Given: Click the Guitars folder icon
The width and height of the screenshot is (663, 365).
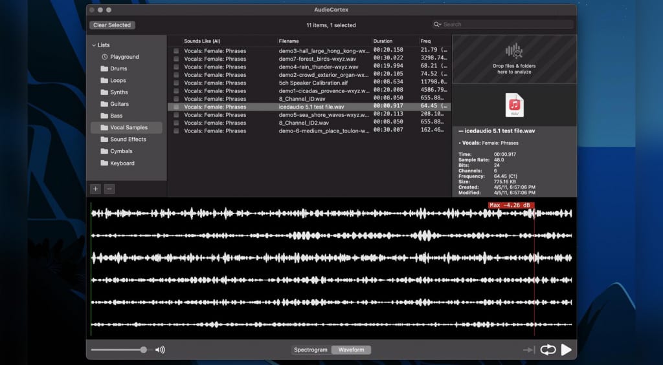Looking at the screenshot, I should point(104,104).
